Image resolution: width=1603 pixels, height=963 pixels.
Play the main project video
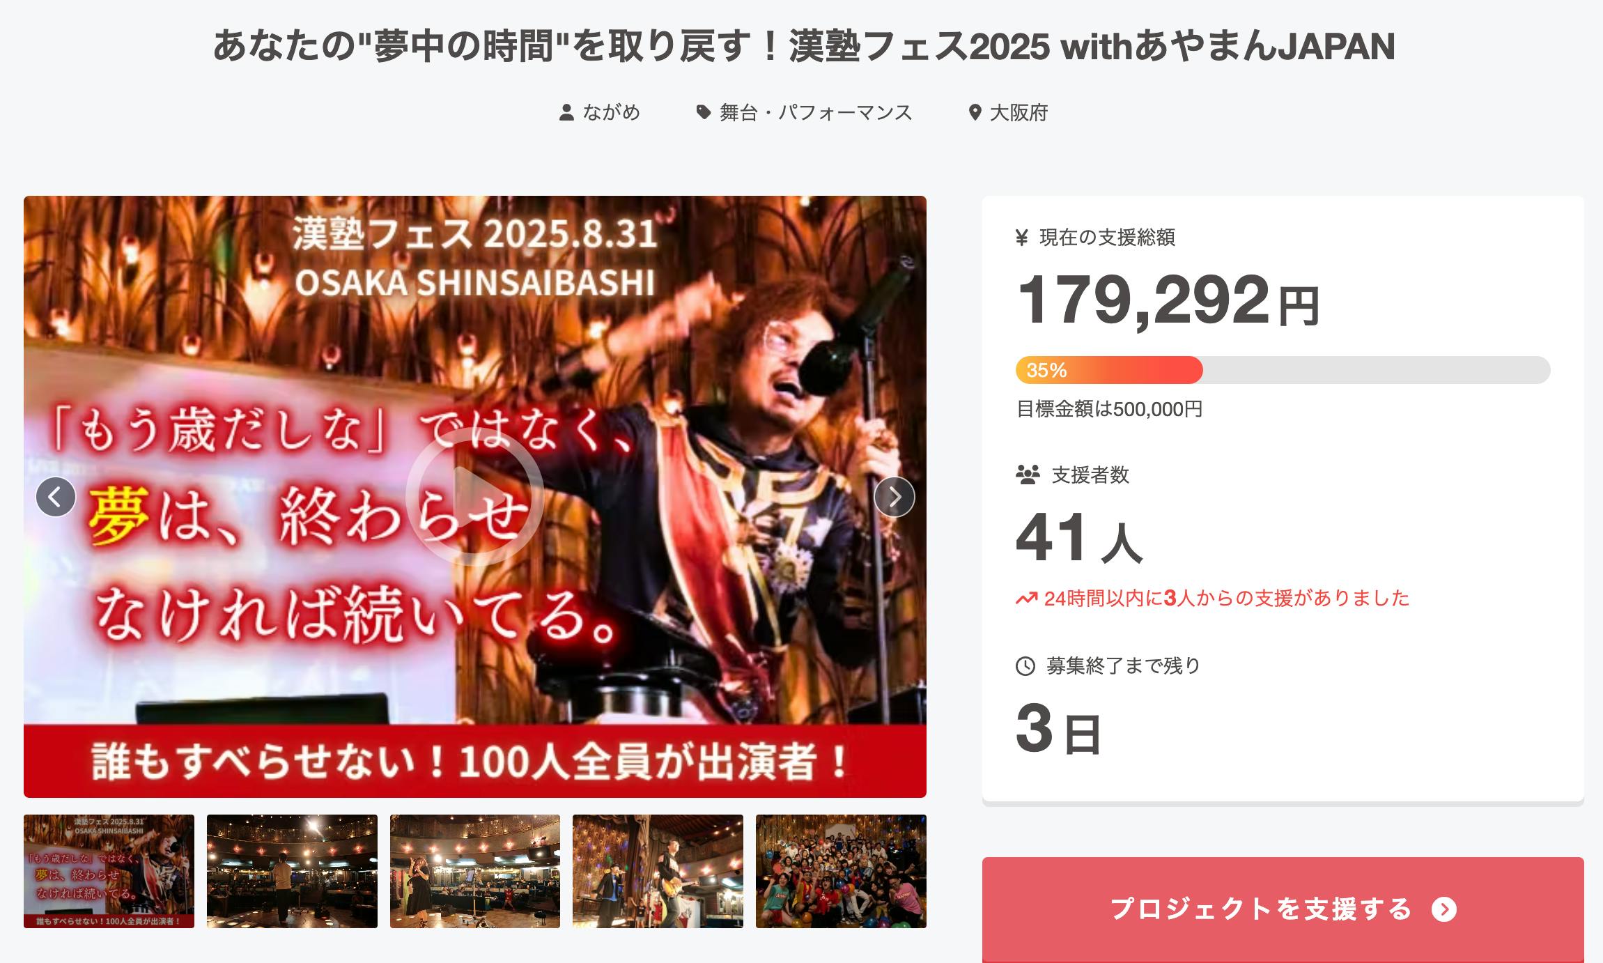point(474,496)
